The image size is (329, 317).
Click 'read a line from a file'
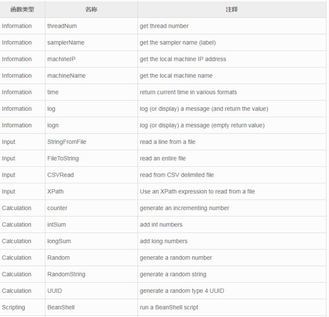coord(168,142)
